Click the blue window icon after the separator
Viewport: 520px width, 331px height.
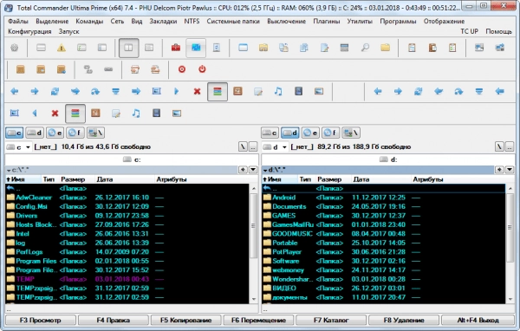(243, 48)
